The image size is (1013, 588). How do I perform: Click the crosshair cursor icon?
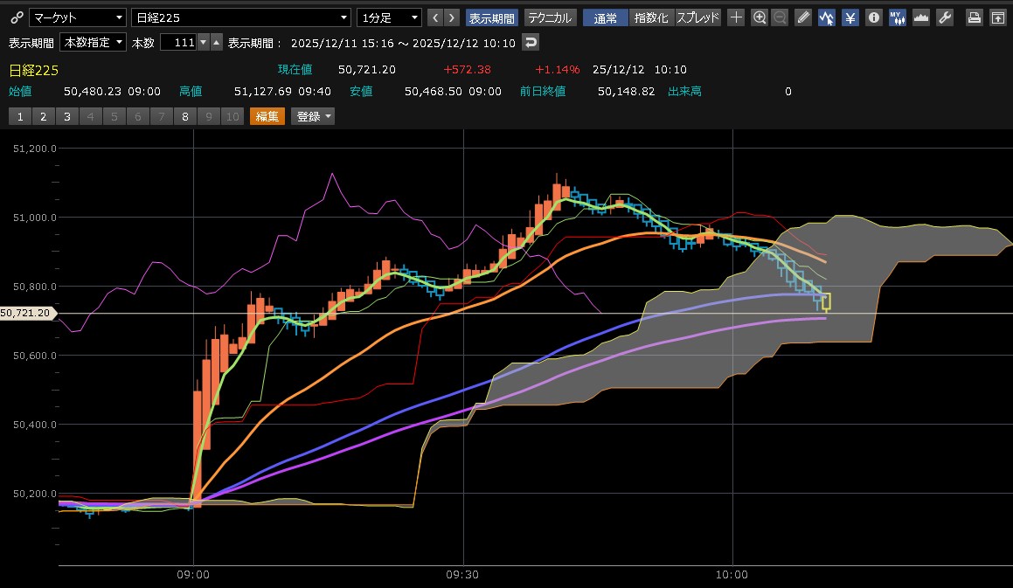[x=737, y=17]
